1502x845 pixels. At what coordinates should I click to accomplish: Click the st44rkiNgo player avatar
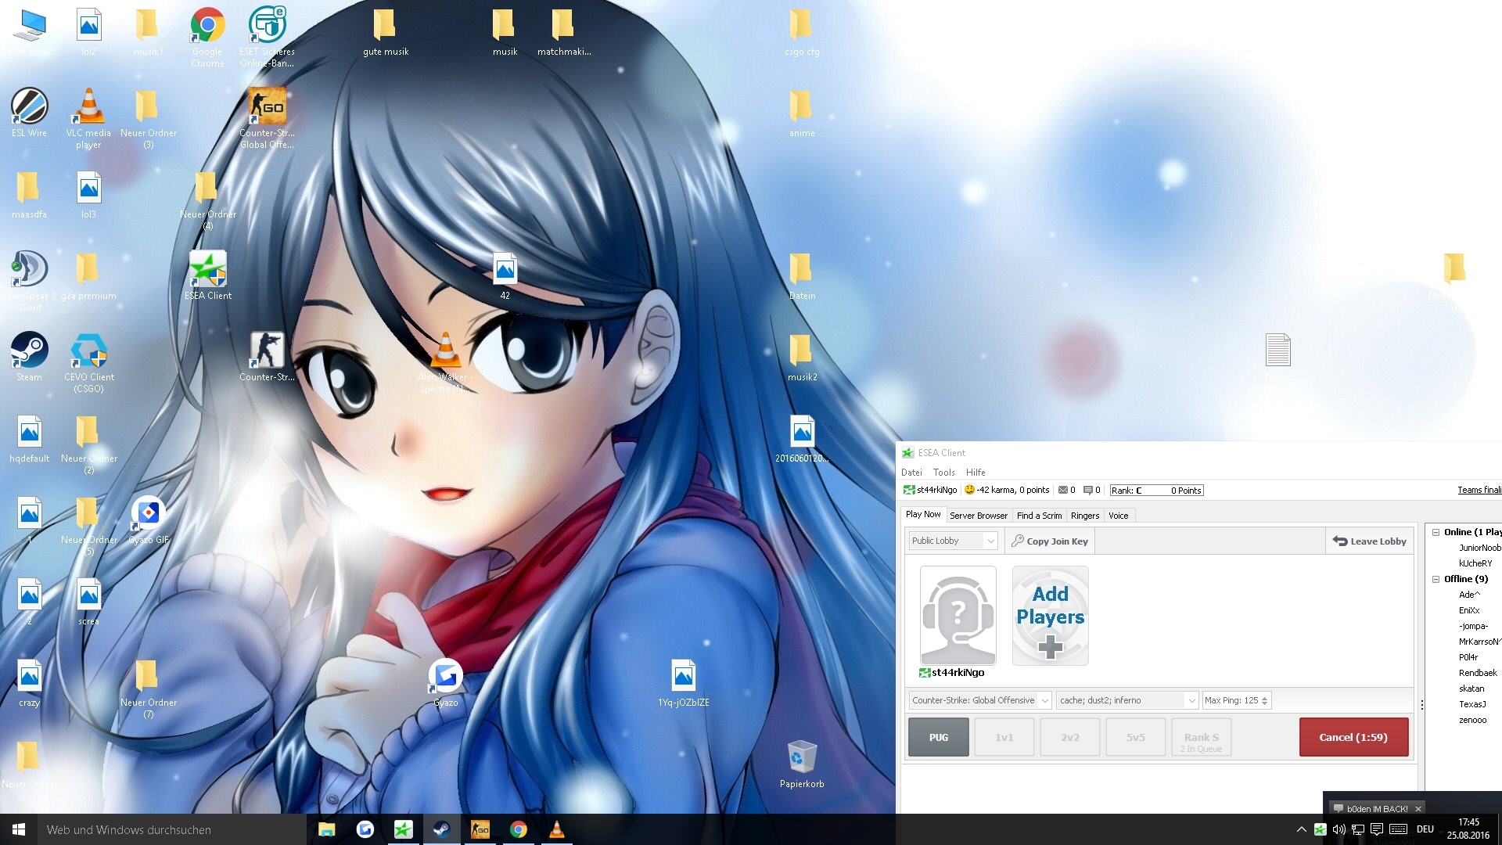pos(958,616)
